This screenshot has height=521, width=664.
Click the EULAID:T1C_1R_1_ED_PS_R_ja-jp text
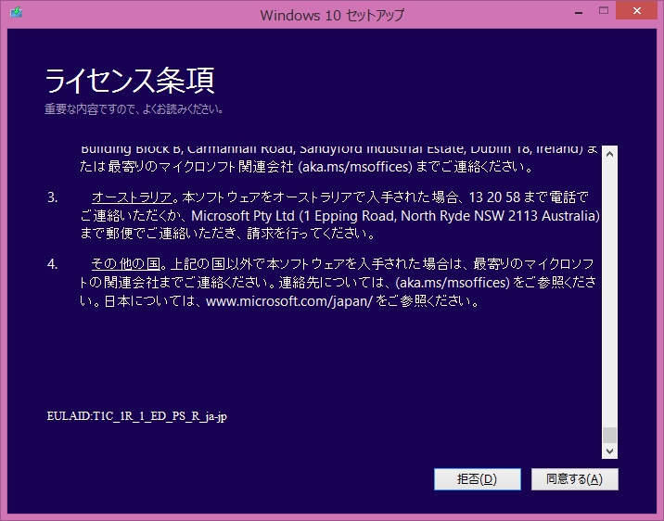coord(136,416)
